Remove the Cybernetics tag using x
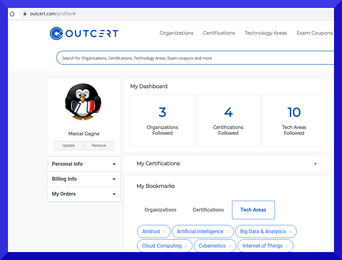The width and height of the screenshot is (342, 260). (230, 246)
